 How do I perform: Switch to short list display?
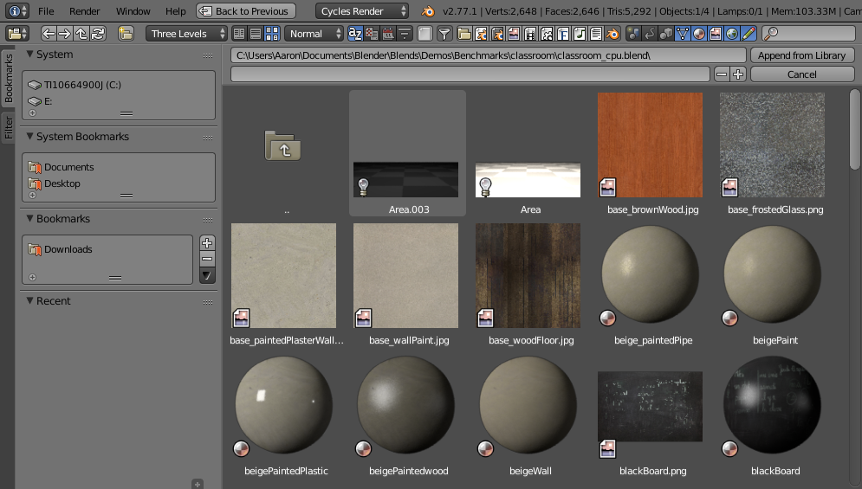tap(239, 34)
